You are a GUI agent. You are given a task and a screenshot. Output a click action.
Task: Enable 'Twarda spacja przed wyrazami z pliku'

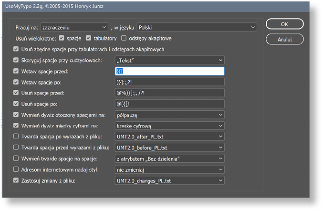pyautogui.click(x=16, y=148)
